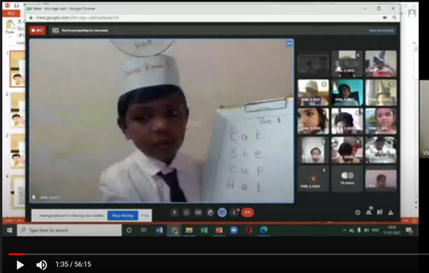Viewport: 429px width, 273px height.
Task: Open the Meet chat panel
Action: pos(380,212)
